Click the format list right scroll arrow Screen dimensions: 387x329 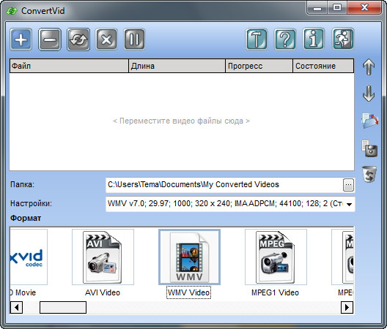click(x=347, y=307)
